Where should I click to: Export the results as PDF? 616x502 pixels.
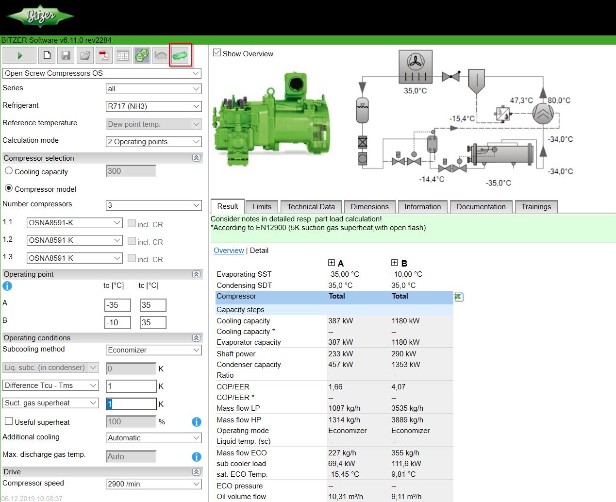pyautogui.click(x=103, y=55)
